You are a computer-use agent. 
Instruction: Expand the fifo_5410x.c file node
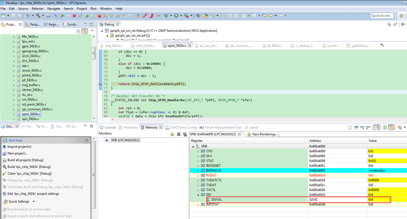pos(15,36)
